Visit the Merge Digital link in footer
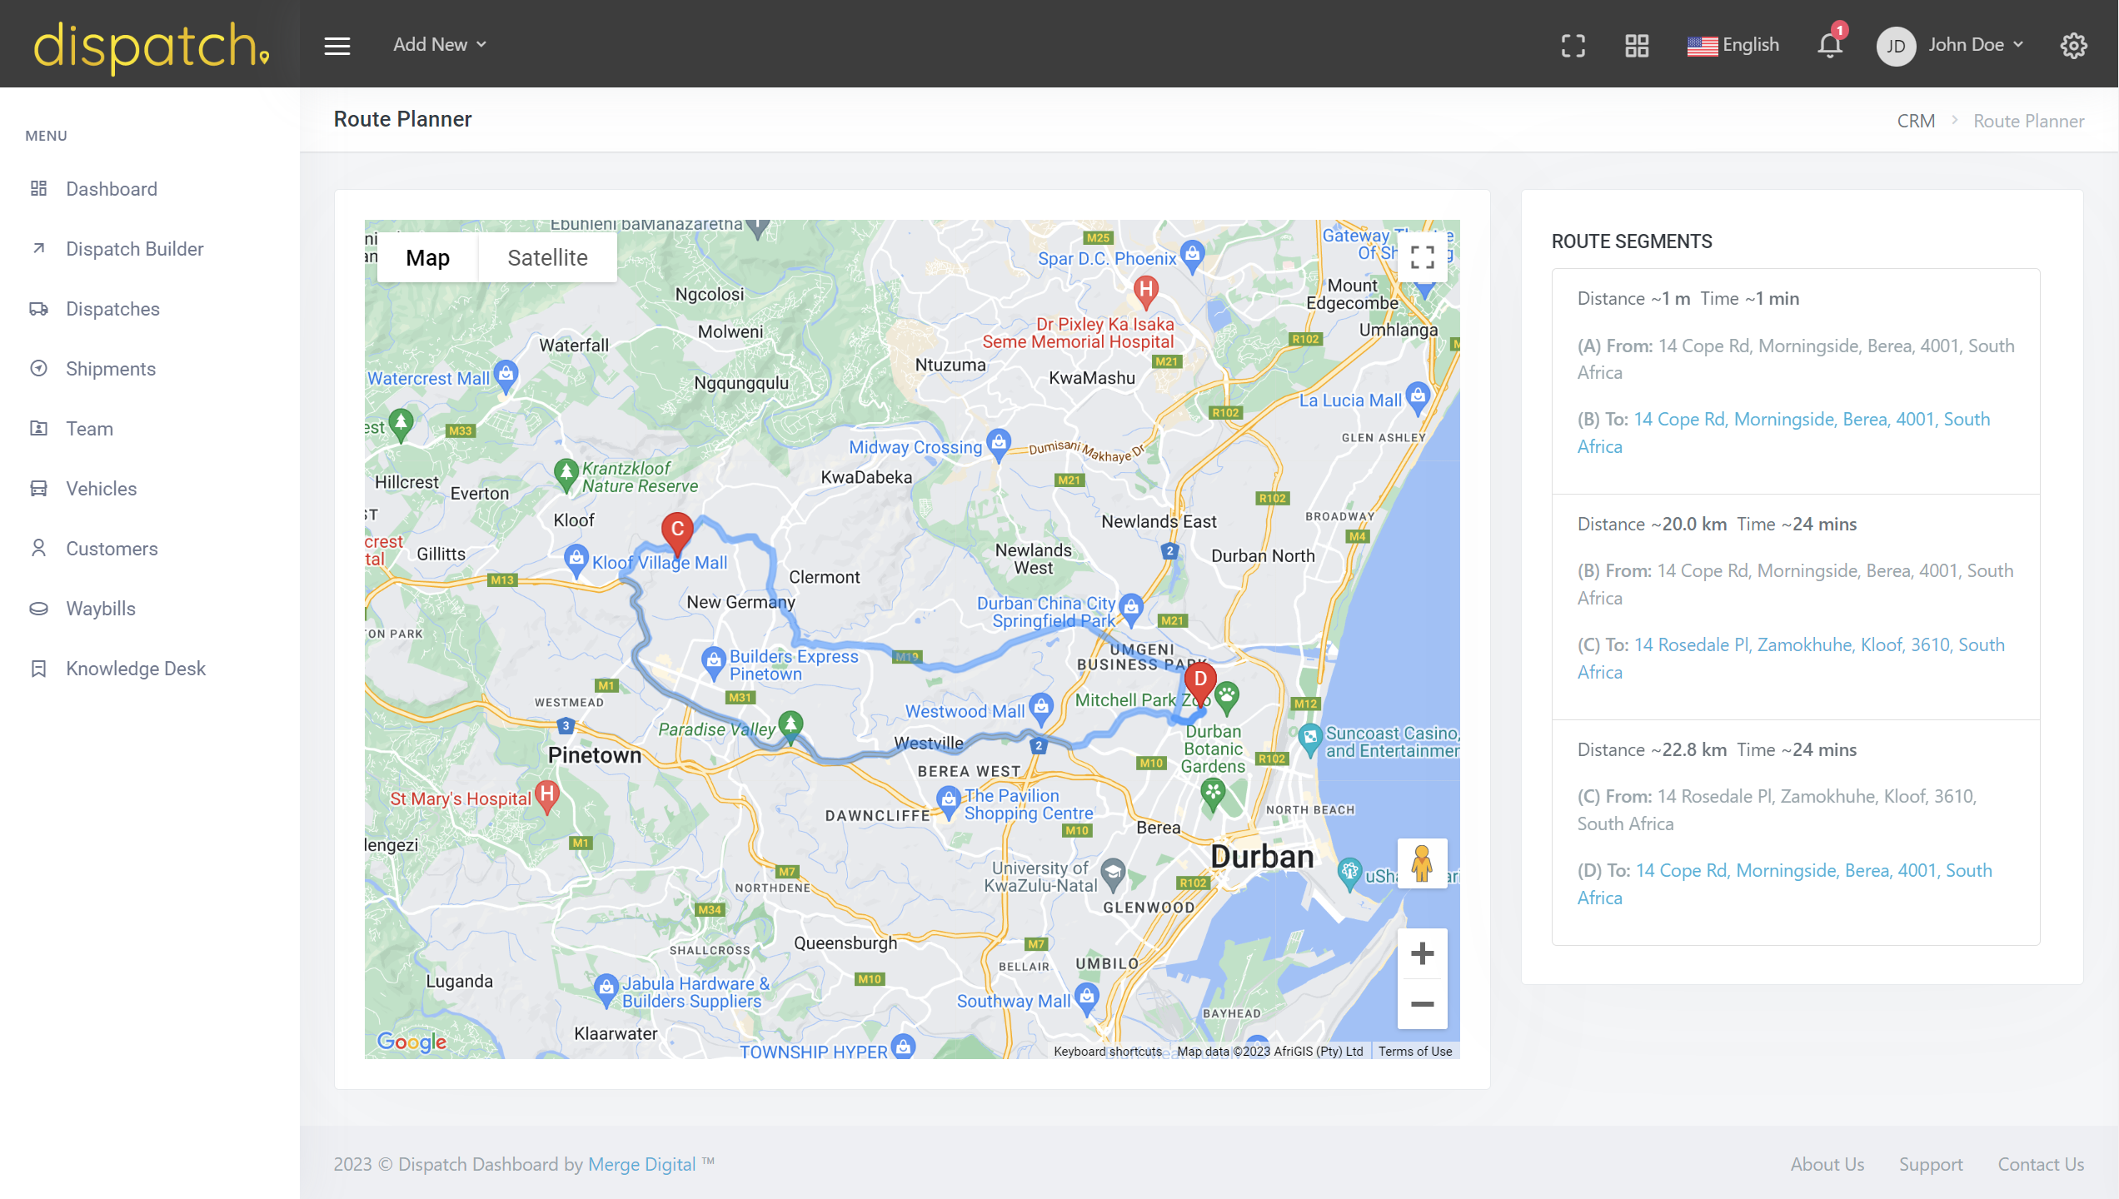This screenshot has width=2119, height=1199. [x=641, y=1163]
